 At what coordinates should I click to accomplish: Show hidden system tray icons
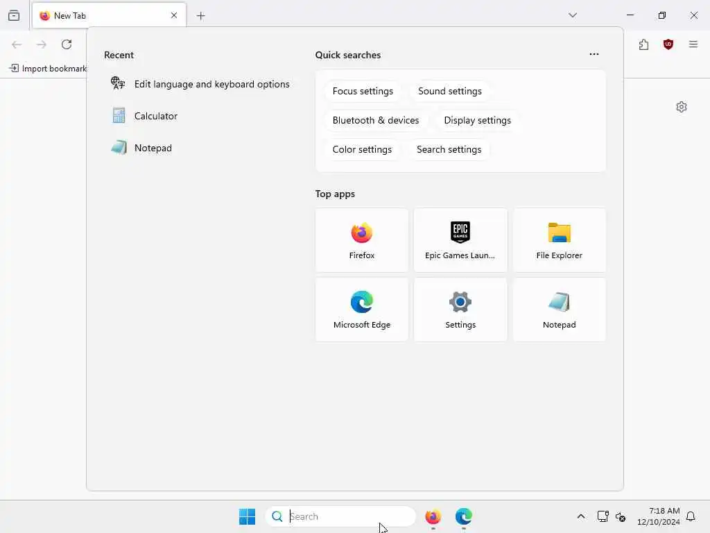click(x=581, y=516)
